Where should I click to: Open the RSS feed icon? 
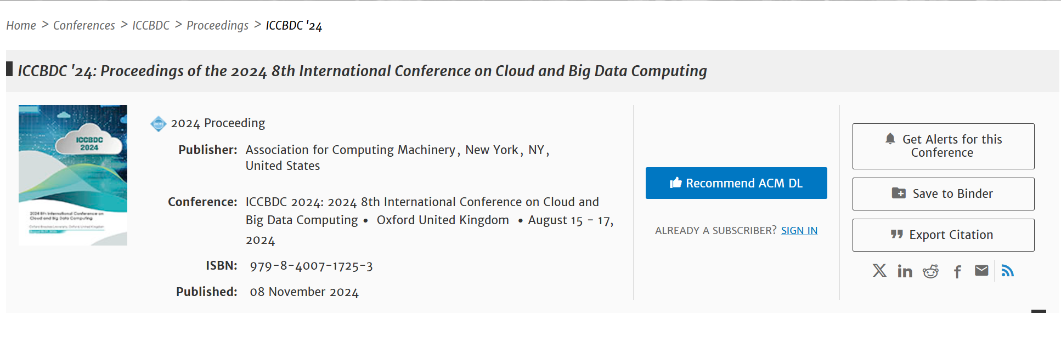pyautogui.click(x=1008, y=271)
